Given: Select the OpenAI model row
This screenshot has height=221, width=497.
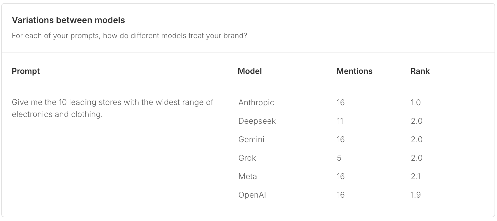Looking at the screenshot, I should point(361,195).
